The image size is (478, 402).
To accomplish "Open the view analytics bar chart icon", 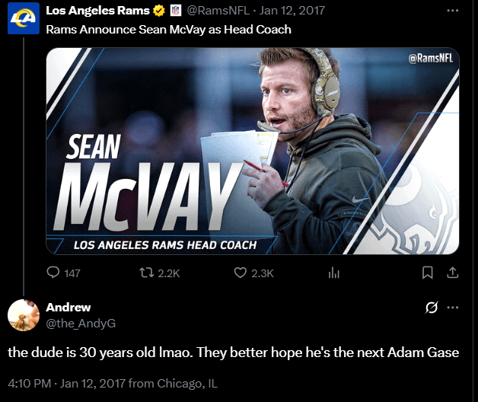I will (334, 273).
